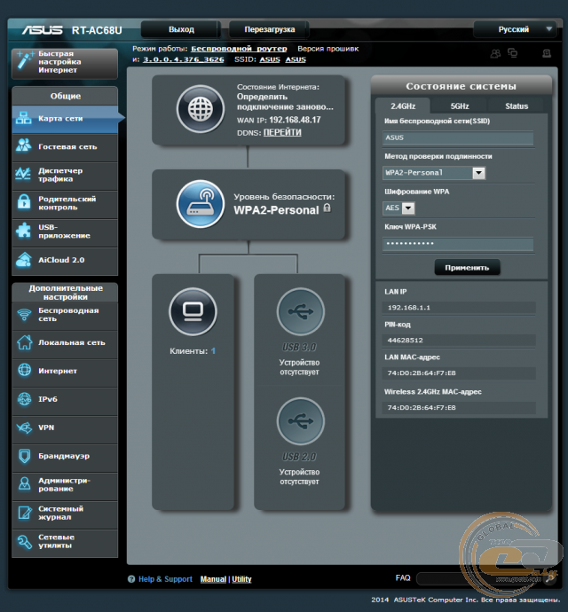Select Диспетчер трафика menu item
The width and height of the screenshot is (568, 612).
click(65, 175)
